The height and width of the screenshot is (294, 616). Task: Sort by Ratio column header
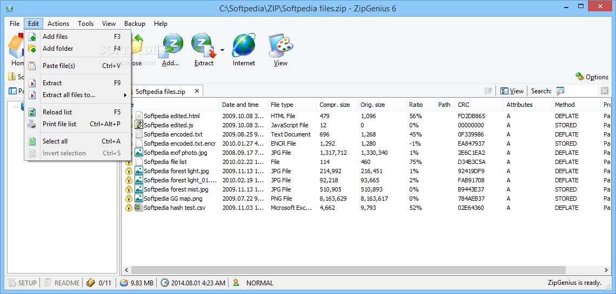click(x=421, y=105)
